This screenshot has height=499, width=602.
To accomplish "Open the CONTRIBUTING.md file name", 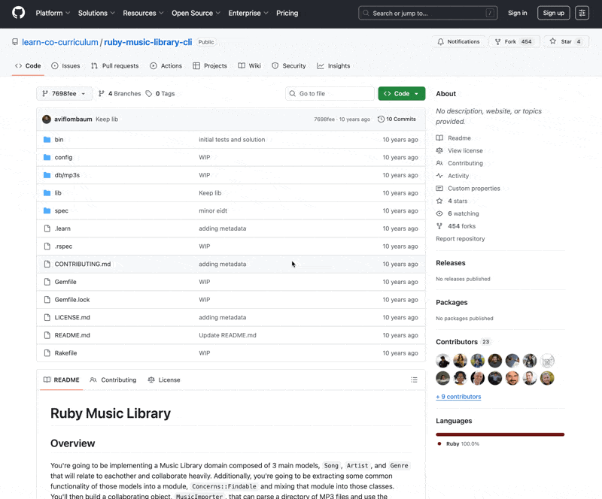I will click(83, 265).
